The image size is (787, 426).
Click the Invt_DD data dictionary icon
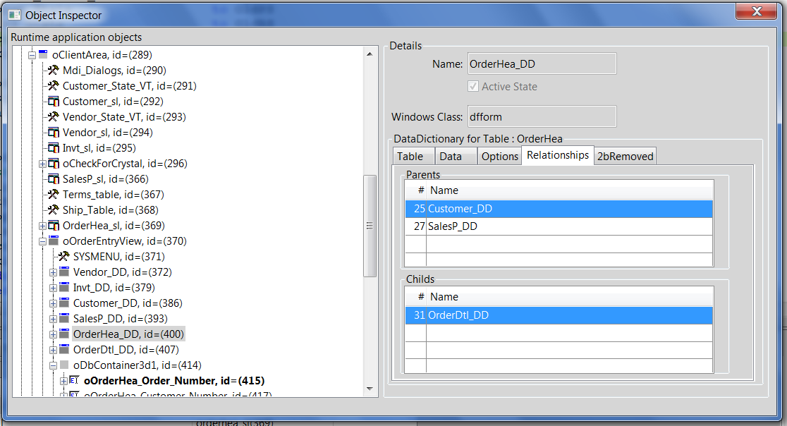click(x=64, y=288)
